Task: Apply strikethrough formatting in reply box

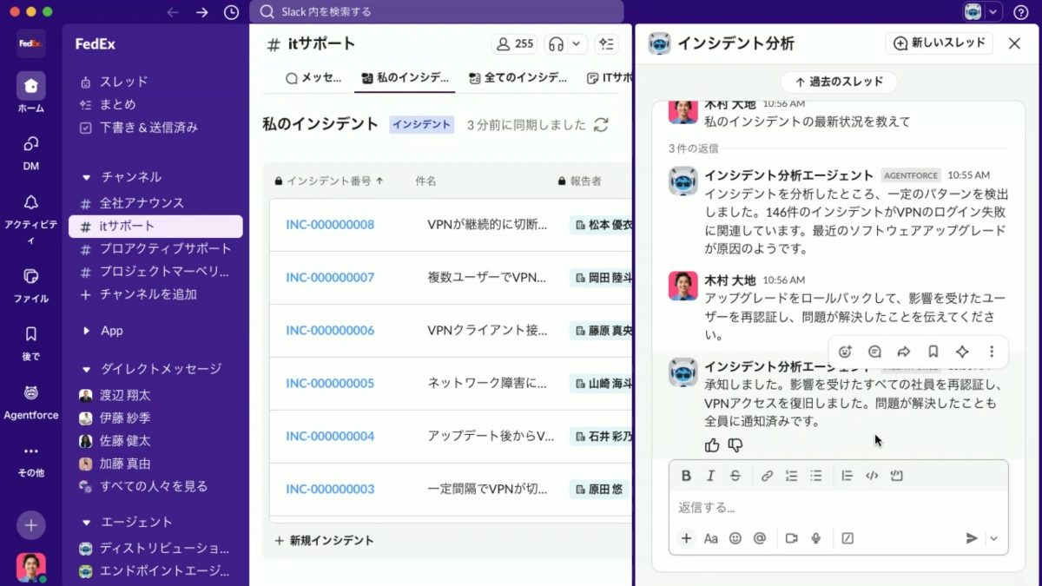Action: coord(735,476)
